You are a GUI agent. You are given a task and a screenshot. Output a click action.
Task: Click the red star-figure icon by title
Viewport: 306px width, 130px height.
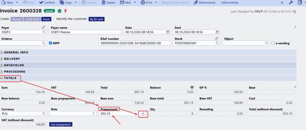(65, 11)
